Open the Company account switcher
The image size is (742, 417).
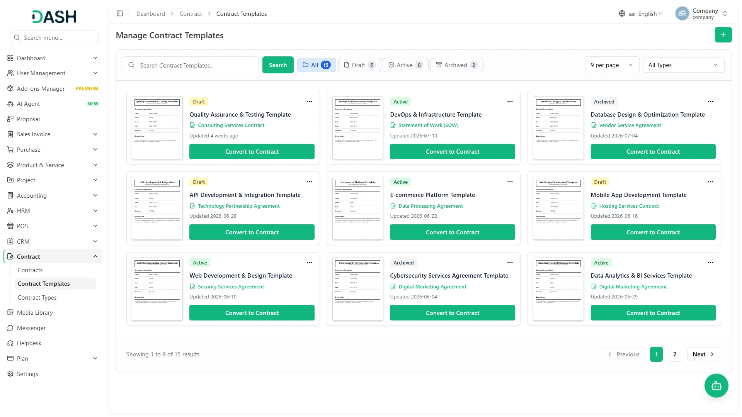pyautogui.click(x=701, y=14)
